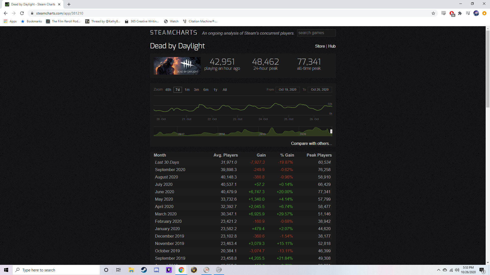Set chart zoom to 3m

(197, 90)
